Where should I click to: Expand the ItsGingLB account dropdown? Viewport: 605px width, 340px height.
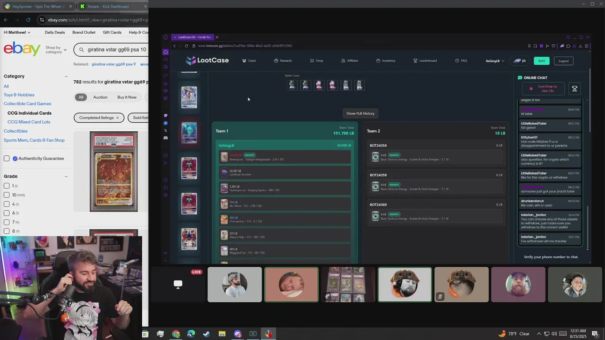[x=495, y=61]
